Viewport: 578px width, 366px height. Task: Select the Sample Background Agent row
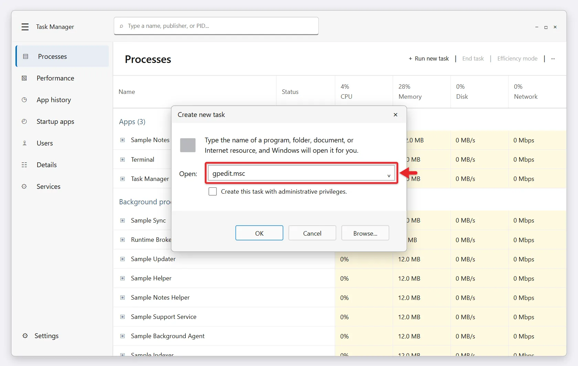pyautogui.click(x=340, y=336)
